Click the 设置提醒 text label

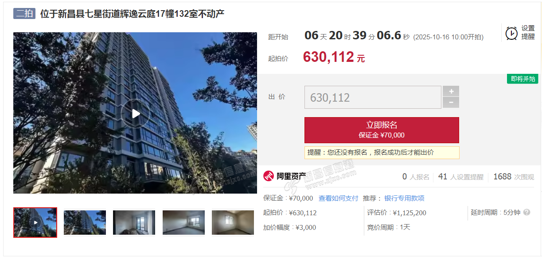tap(528, 32)
